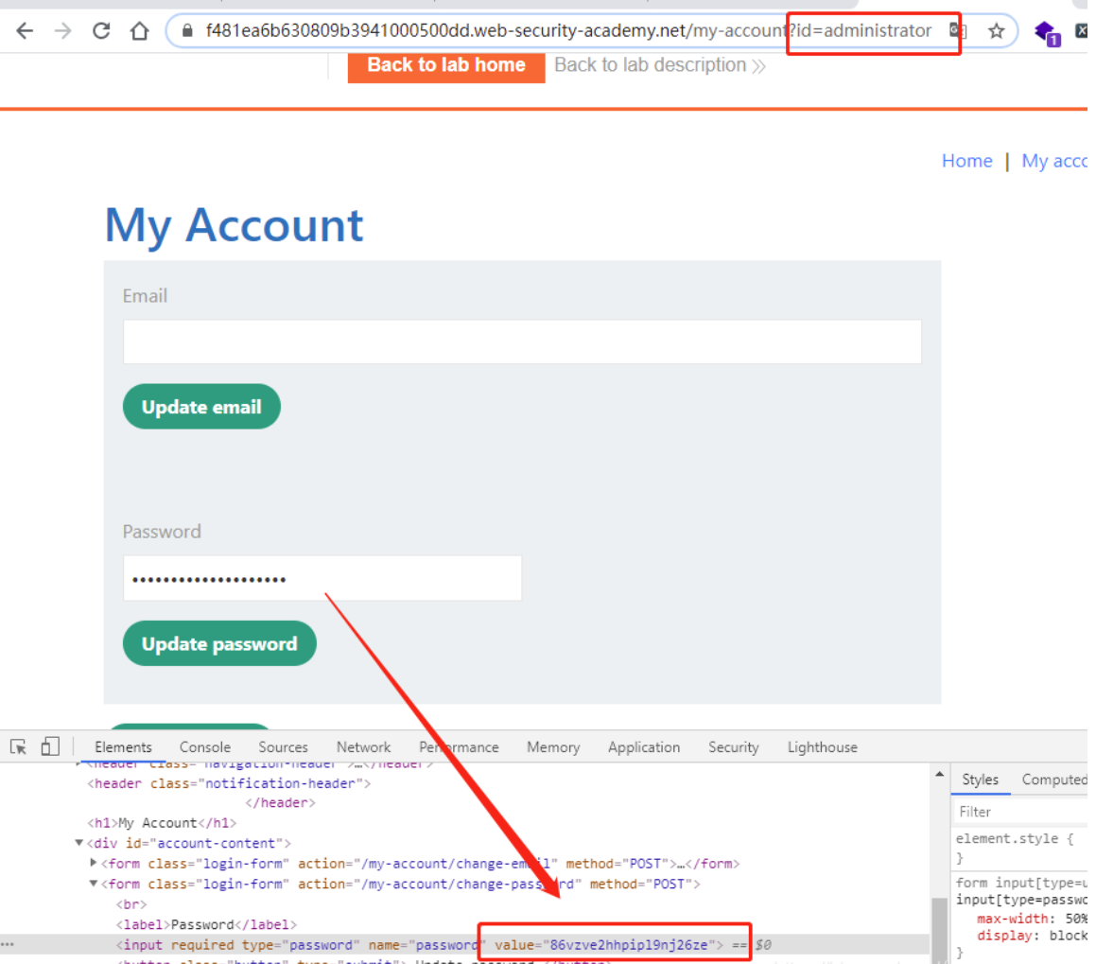Click the browser Back arrow
This screenshot has height=964, width=1096.
click(x=25, y=31)
